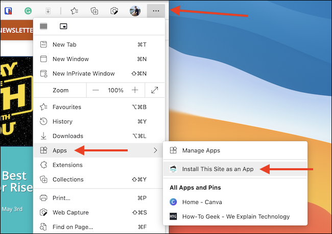This screenshot has height=234, width=332.
Task: Increase zoom with the plus button
Action: pyautogui.click(x=135, y=90)
